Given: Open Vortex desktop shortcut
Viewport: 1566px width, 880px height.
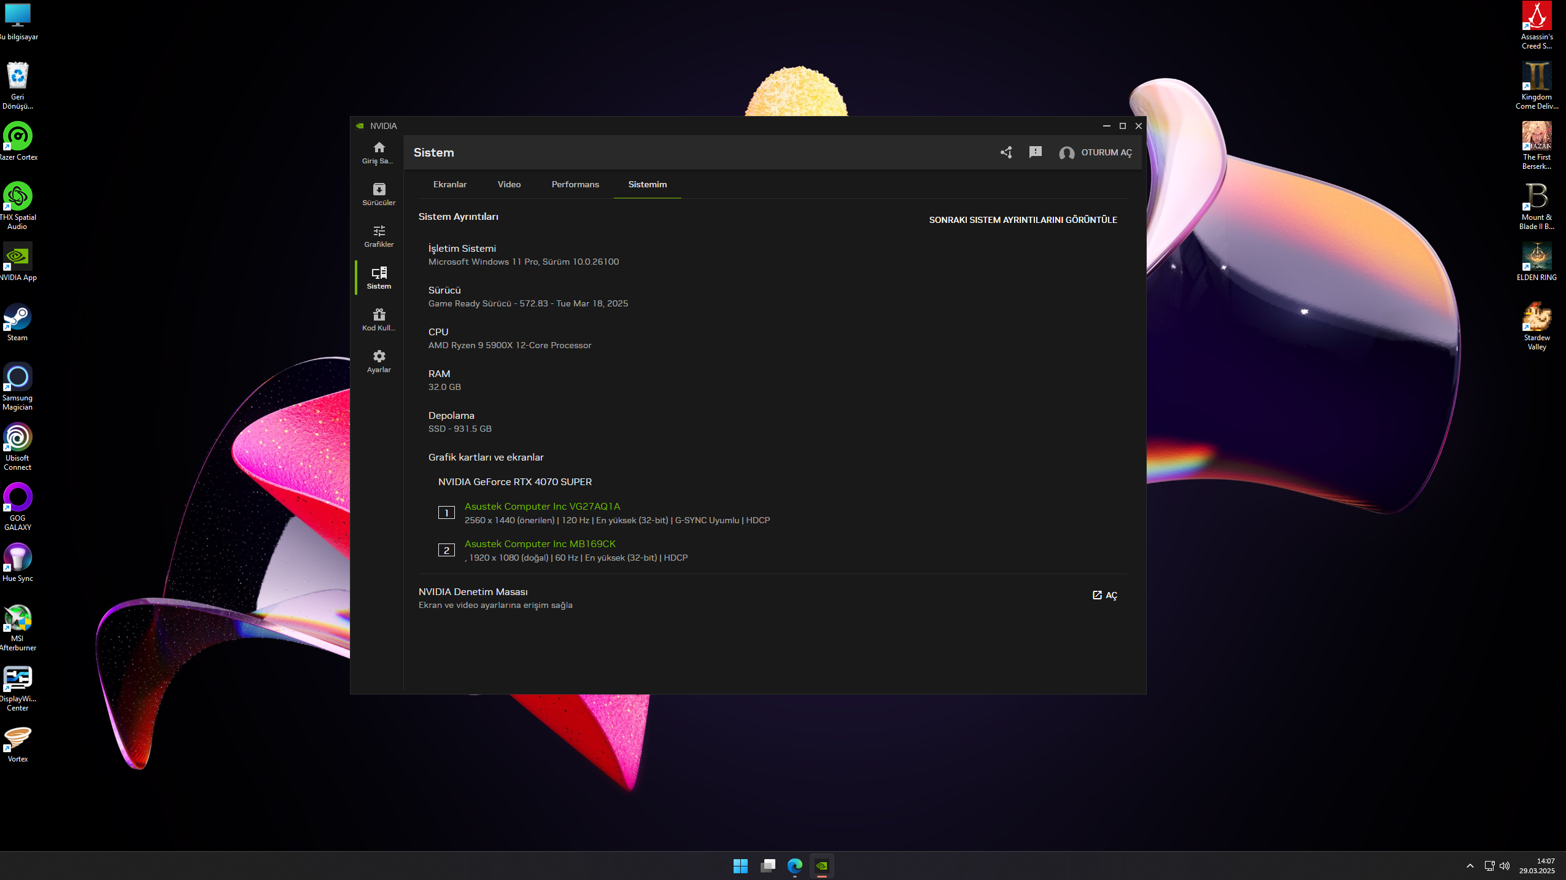Looking at the screenshot, I should [18, 743].
